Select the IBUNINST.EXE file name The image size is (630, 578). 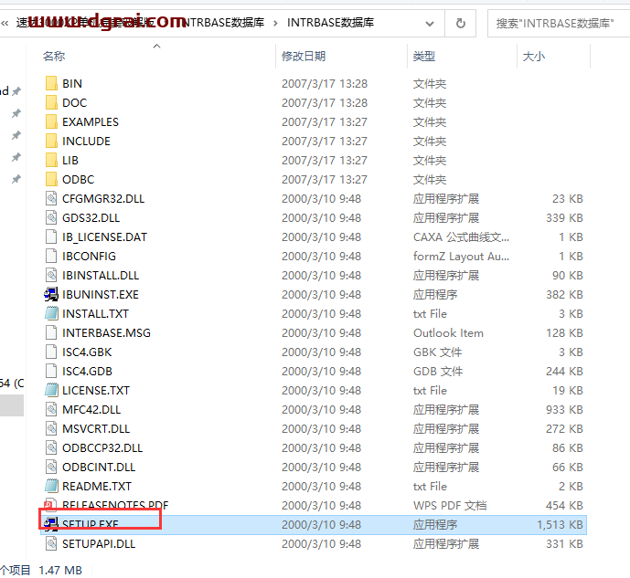[101, 294]
